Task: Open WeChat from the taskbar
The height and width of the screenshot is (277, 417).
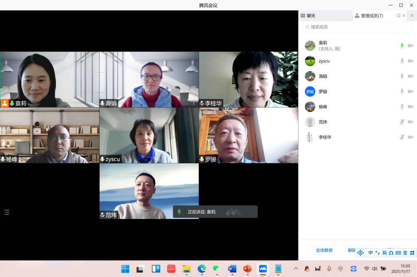Action: pos(217,268)
